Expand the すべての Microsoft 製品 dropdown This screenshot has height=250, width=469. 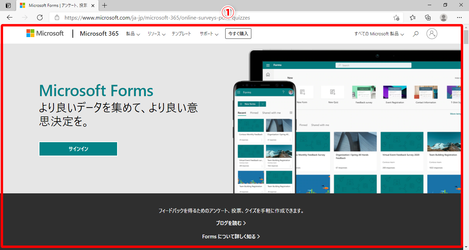click(x=379, y=34)
